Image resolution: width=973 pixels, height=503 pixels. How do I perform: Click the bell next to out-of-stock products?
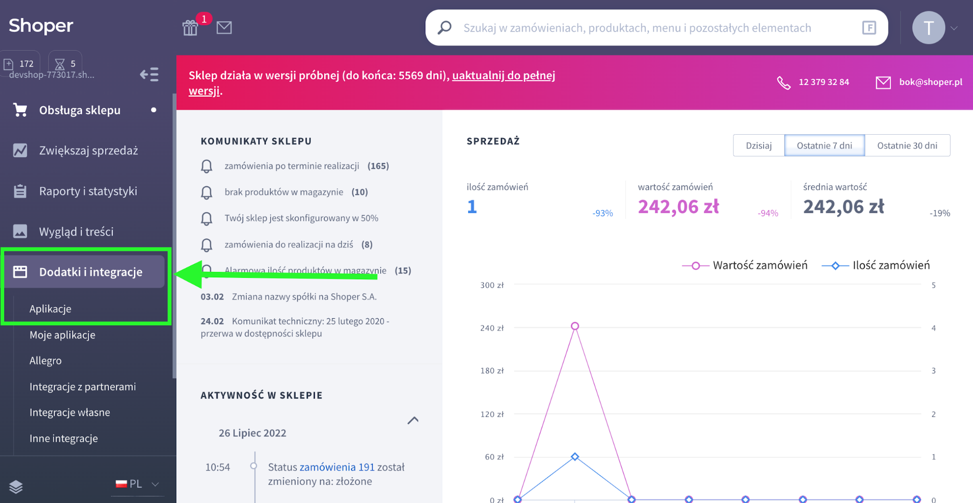coord(206,193)
